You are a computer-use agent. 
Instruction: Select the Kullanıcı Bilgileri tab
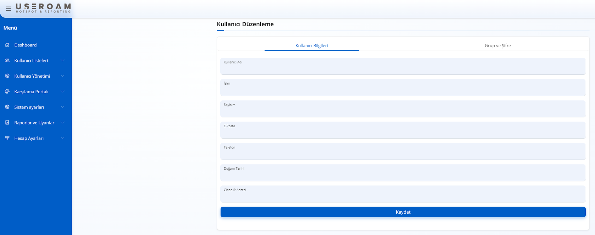(x=312, y=46)
